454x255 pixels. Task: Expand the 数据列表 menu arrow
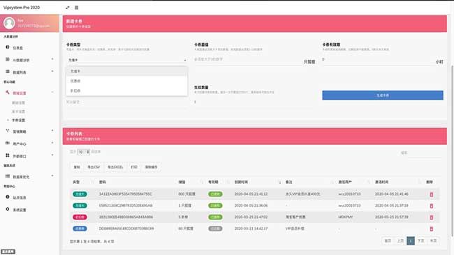pos(52,71)
